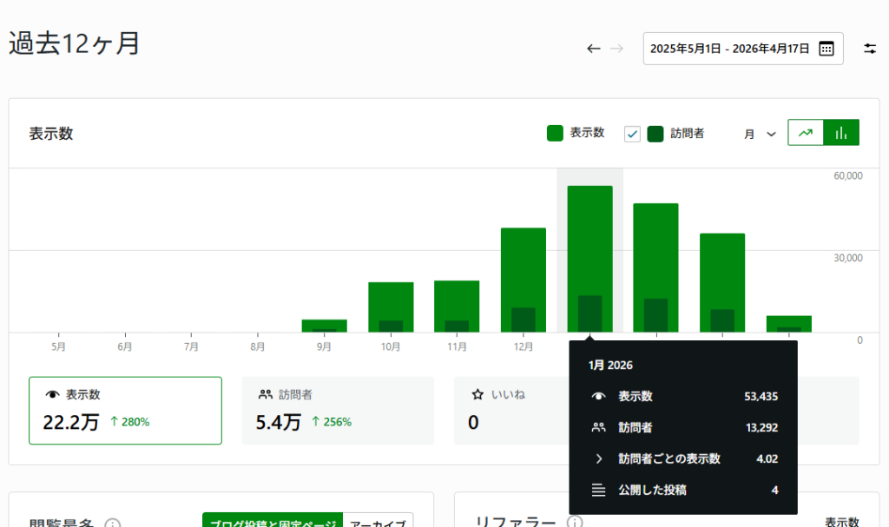This screenshot has width=889, height=527.
Task: Click the 12月 bar in chart
Action: (x=524, y=280)
